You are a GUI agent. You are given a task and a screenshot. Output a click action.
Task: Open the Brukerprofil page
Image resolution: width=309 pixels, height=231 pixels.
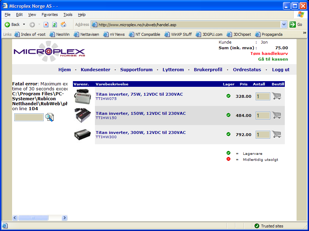click(208, 69)
